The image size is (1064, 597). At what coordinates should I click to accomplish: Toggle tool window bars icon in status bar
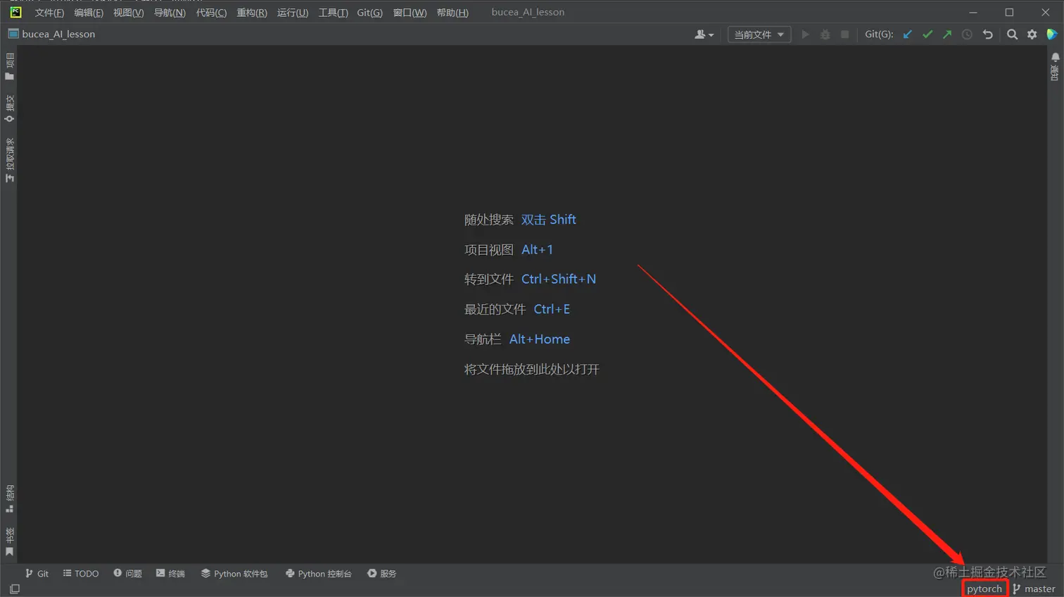click(14, 589)
